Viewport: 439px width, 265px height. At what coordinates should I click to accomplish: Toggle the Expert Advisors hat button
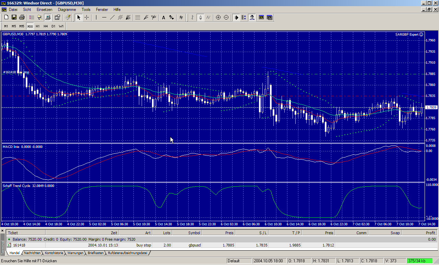(x=252, y=17)
